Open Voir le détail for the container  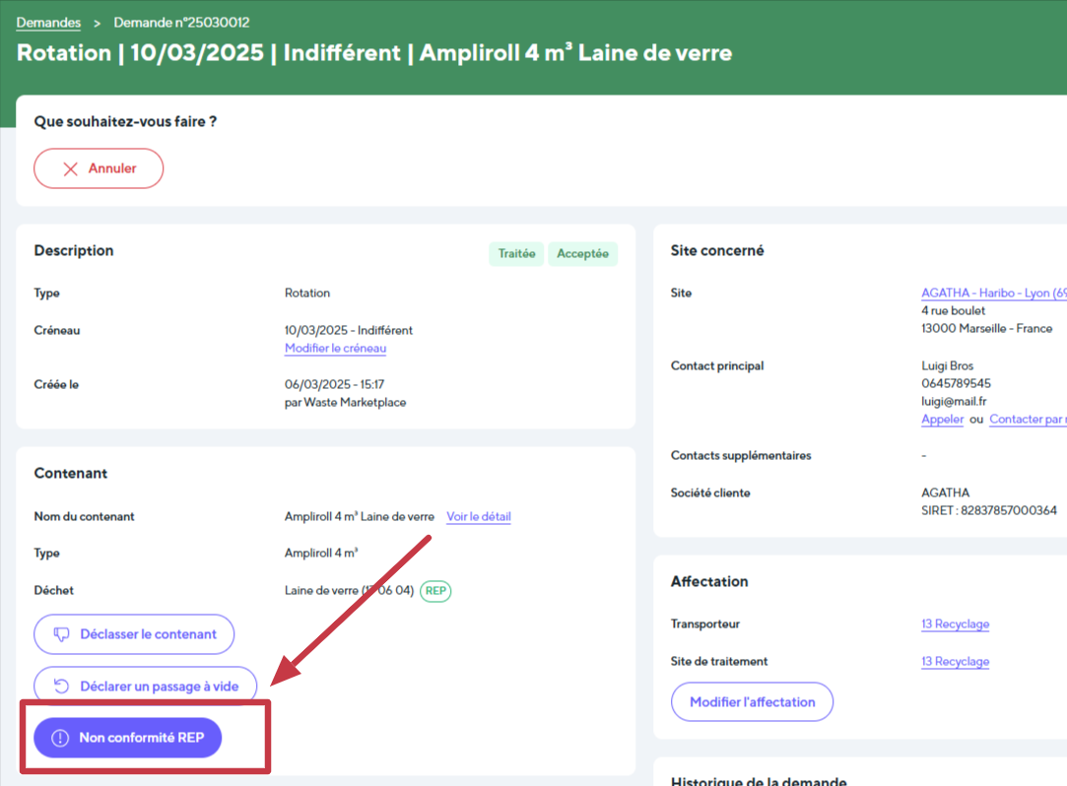tap(478, 517)
